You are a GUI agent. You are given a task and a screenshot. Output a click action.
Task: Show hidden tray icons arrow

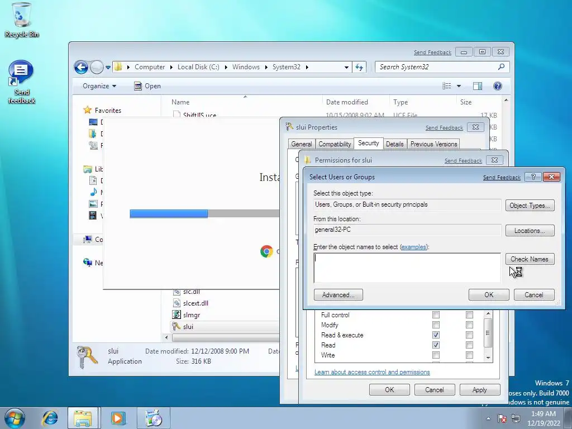click(488, 418)
